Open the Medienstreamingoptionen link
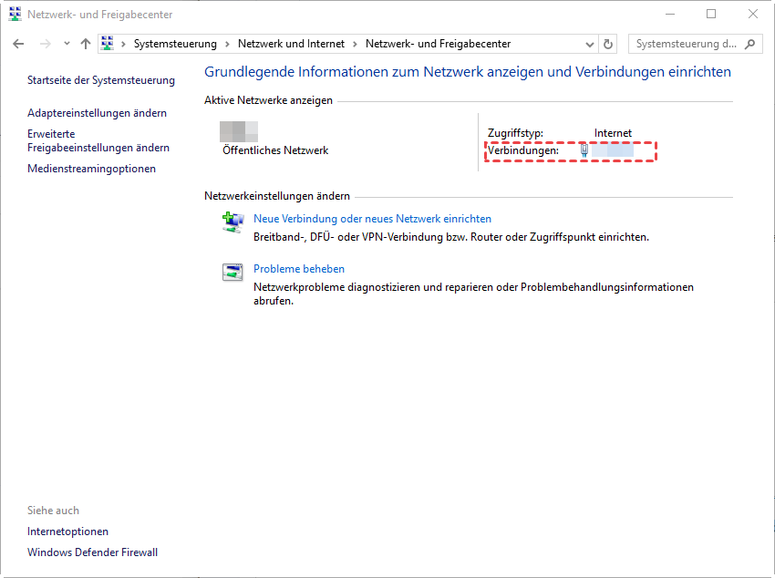 [91, 169]
